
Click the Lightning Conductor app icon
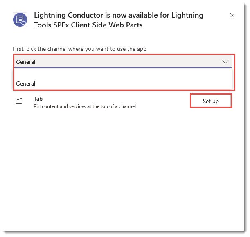tap(20, 20)
